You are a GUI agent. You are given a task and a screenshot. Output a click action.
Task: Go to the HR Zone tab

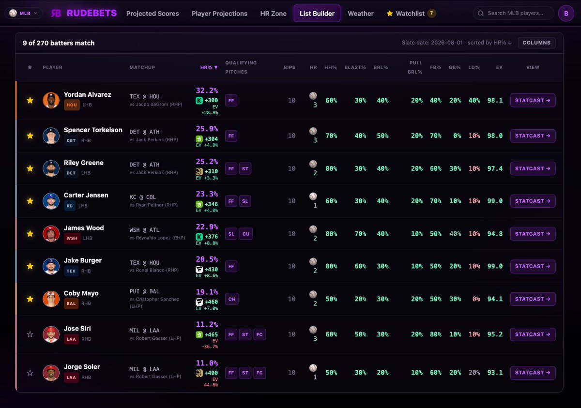pos(273,14)
